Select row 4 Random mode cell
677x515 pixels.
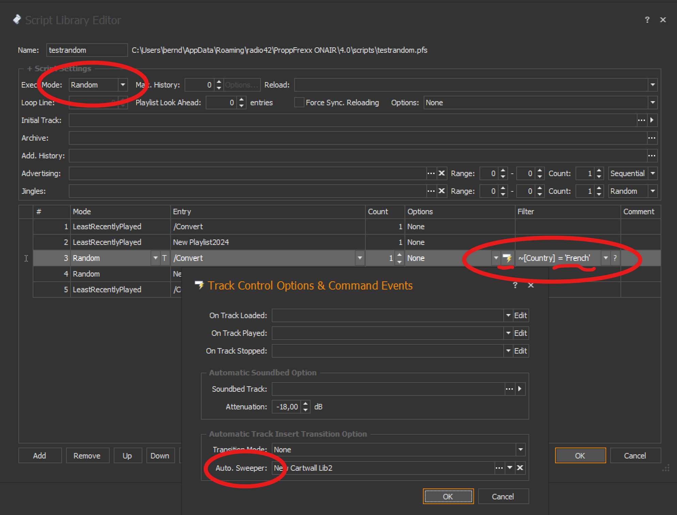(x=120, y=274)
